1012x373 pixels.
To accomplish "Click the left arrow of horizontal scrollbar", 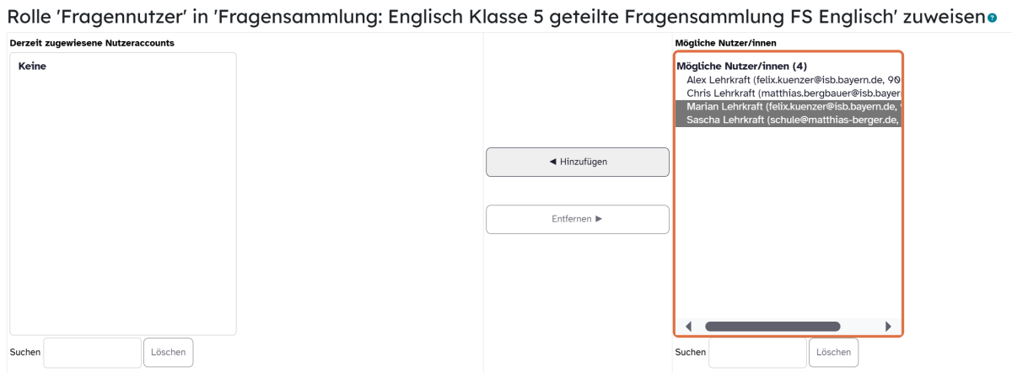I will pyautogui.click(x=689, y=326).
